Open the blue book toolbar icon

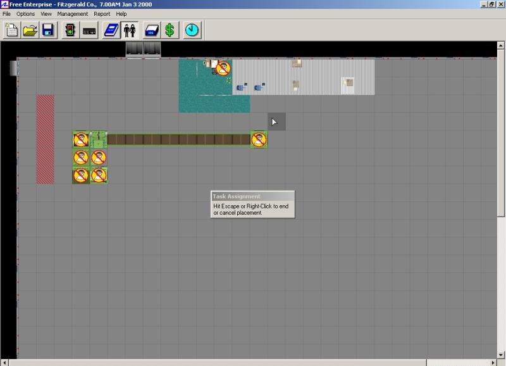(112, 30)
